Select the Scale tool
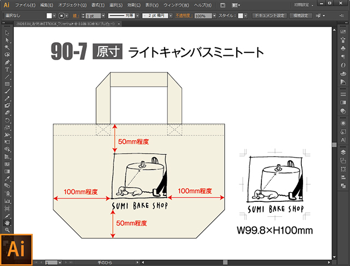The height and width of the screenshot is (266, 350). [x=7, y=128]
